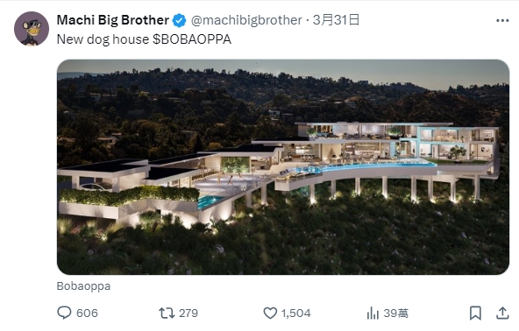Click the retweet arrows icon
This screenshot has height=331, width=519.
(x=167, y=313)
